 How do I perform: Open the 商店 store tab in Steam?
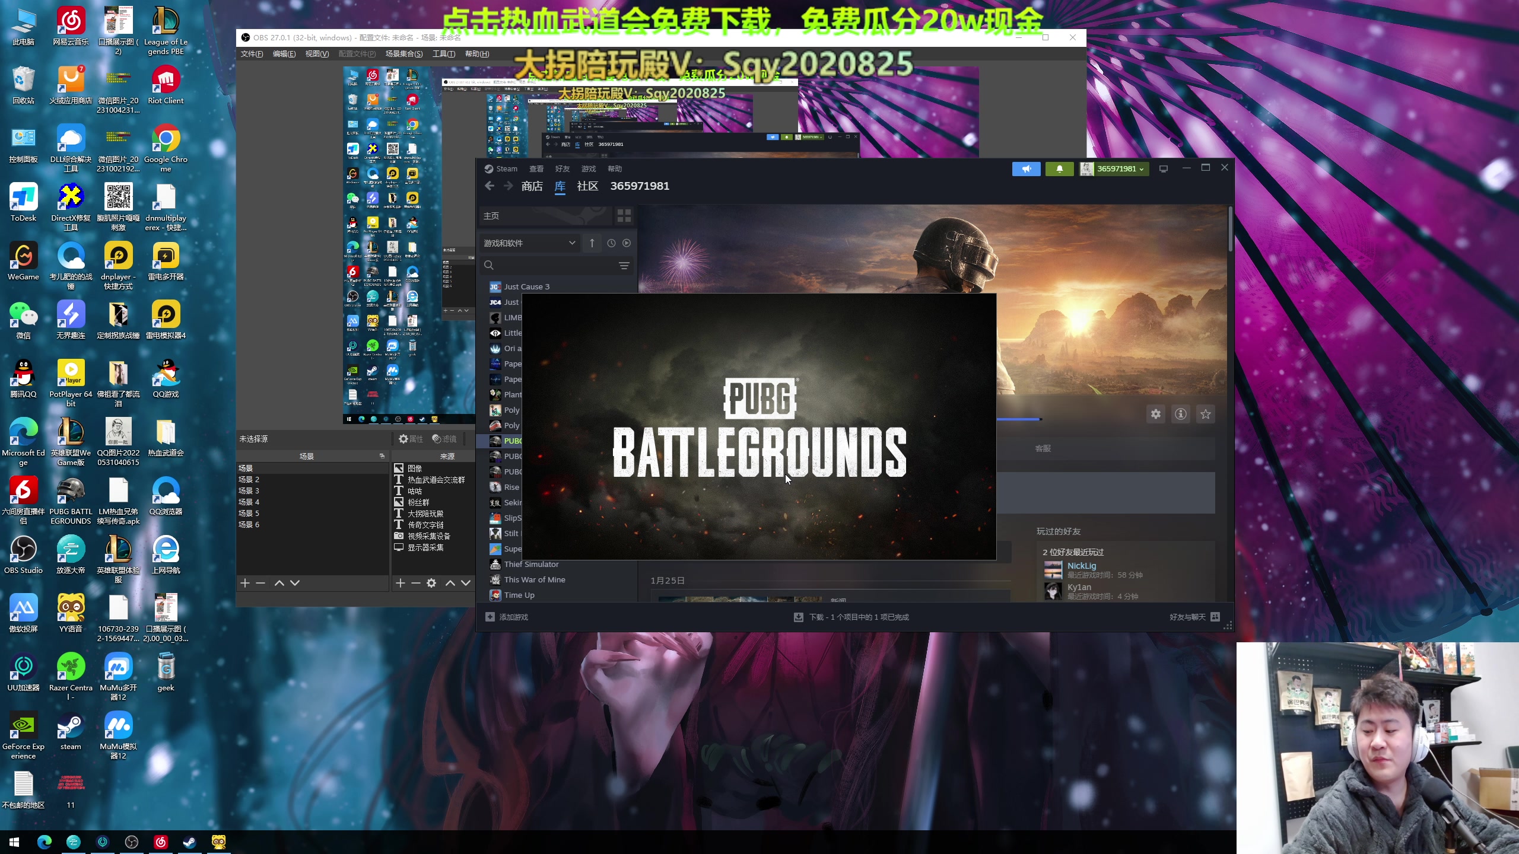[532, 186]
